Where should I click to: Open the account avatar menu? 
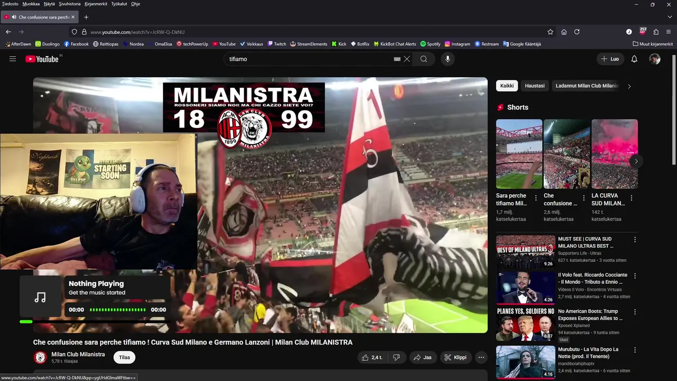point(655,59)
